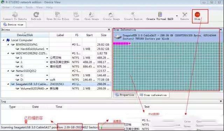The width and height of the screenshot is (224, 131).
Task: Open dropdown arrow beside D: volume
Action: pos(47,80)
